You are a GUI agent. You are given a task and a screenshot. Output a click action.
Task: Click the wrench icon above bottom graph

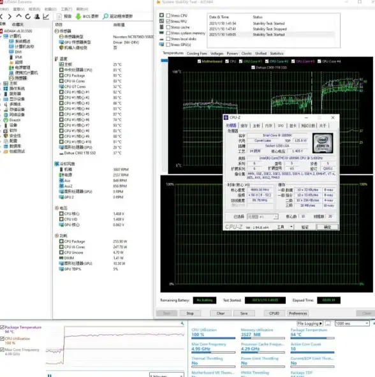click(182, 323)
